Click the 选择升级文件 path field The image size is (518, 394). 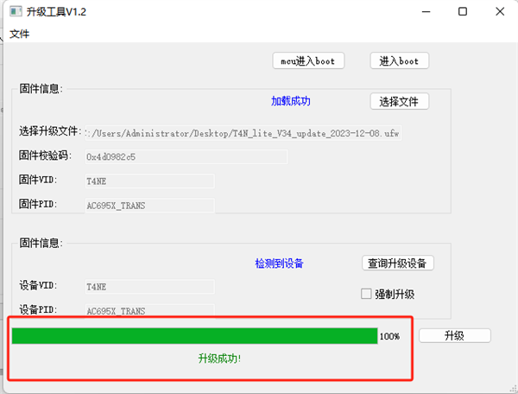(x=242, y=133)
